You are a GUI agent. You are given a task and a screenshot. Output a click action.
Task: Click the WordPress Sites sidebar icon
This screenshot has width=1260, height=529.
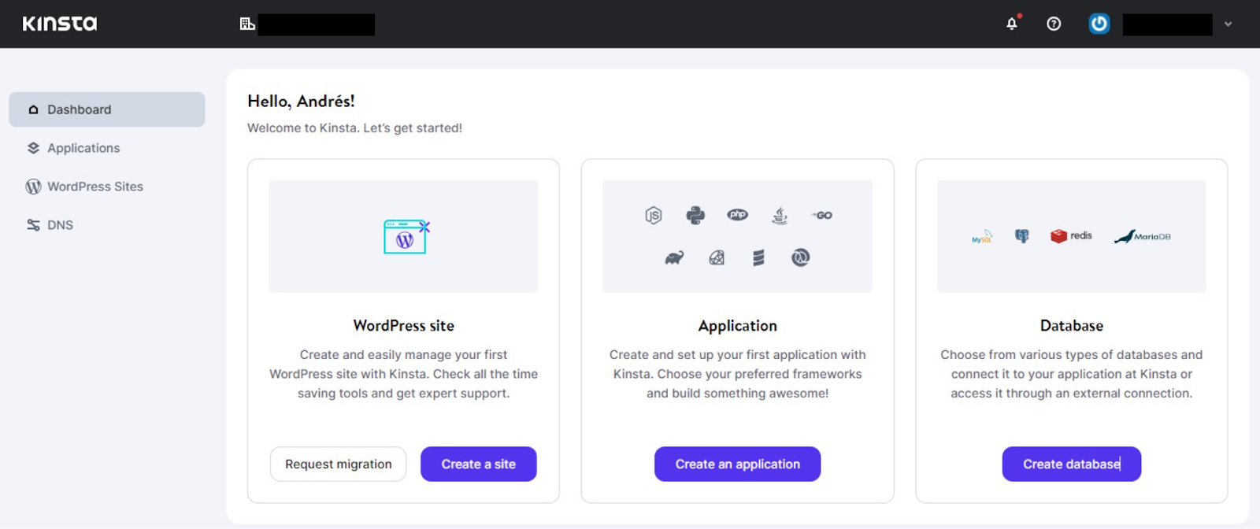click(33, 187)
